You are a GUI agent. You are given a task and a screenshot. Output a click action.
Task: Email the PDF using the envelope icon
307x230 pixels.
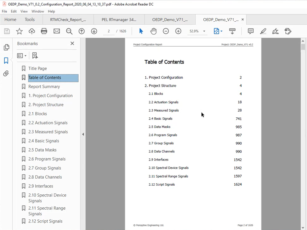click(57, 31)
